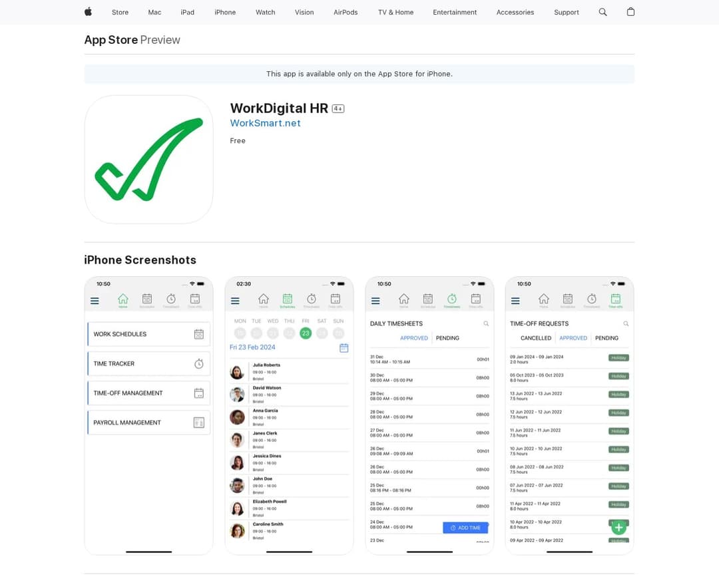The width and height of the screenshot is (719, 575).
Task: Open the iPad menu
Action: coord(188,13)
